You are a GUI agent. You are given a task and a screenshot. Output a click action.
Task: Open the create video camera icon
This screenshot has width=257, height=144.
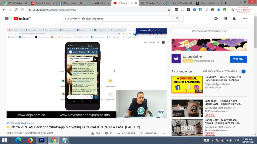tap(216, 18)
